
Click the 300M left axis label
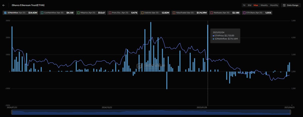click(8, 21)
